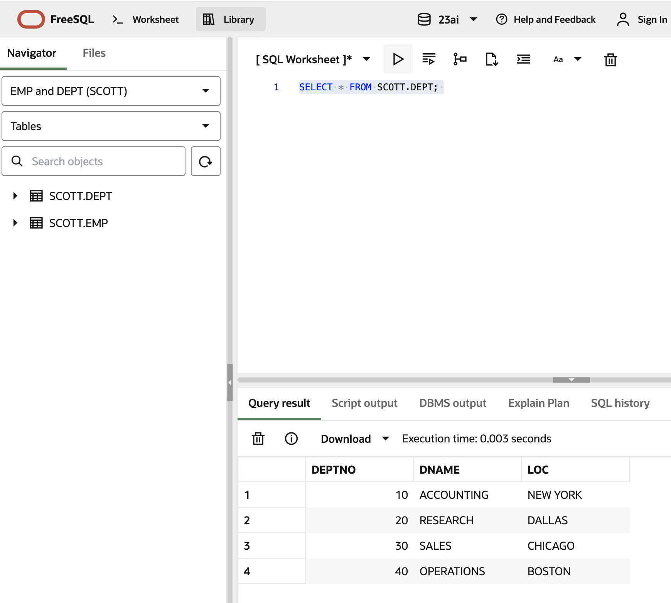This screenshot has width=671, height=603.
Task: Show query information with the info icon
Action: [291, 439]
